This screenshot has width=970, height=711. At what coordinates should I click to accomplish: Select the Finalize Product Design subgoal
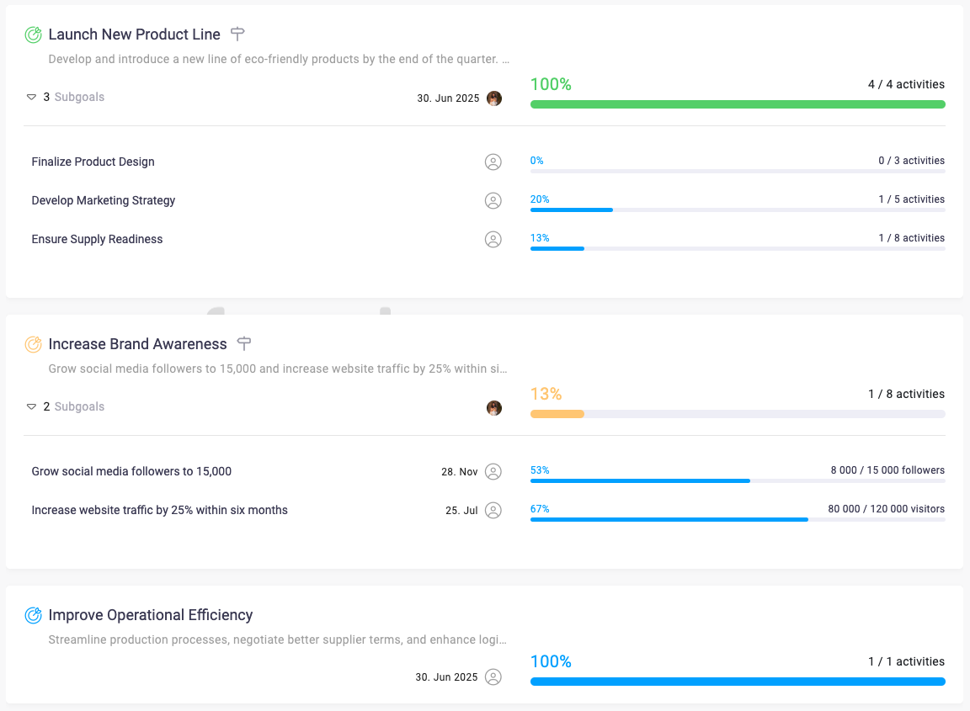click(93, 162)
